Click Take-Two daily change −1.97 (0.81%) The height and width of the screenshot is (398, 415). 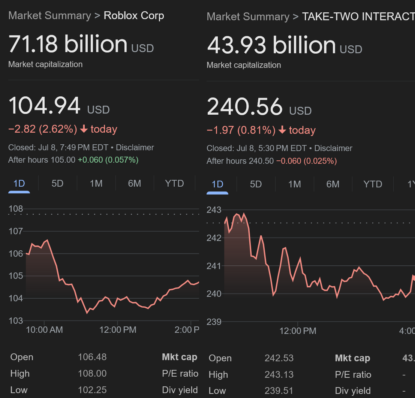click(x=241, y=130)
